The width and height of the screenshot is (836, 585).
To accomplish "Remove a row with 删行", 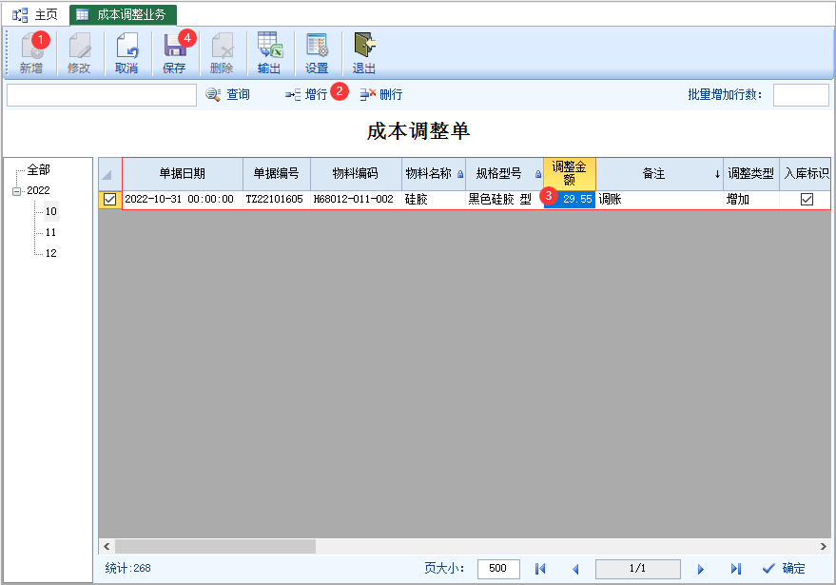I will (381, 94).
